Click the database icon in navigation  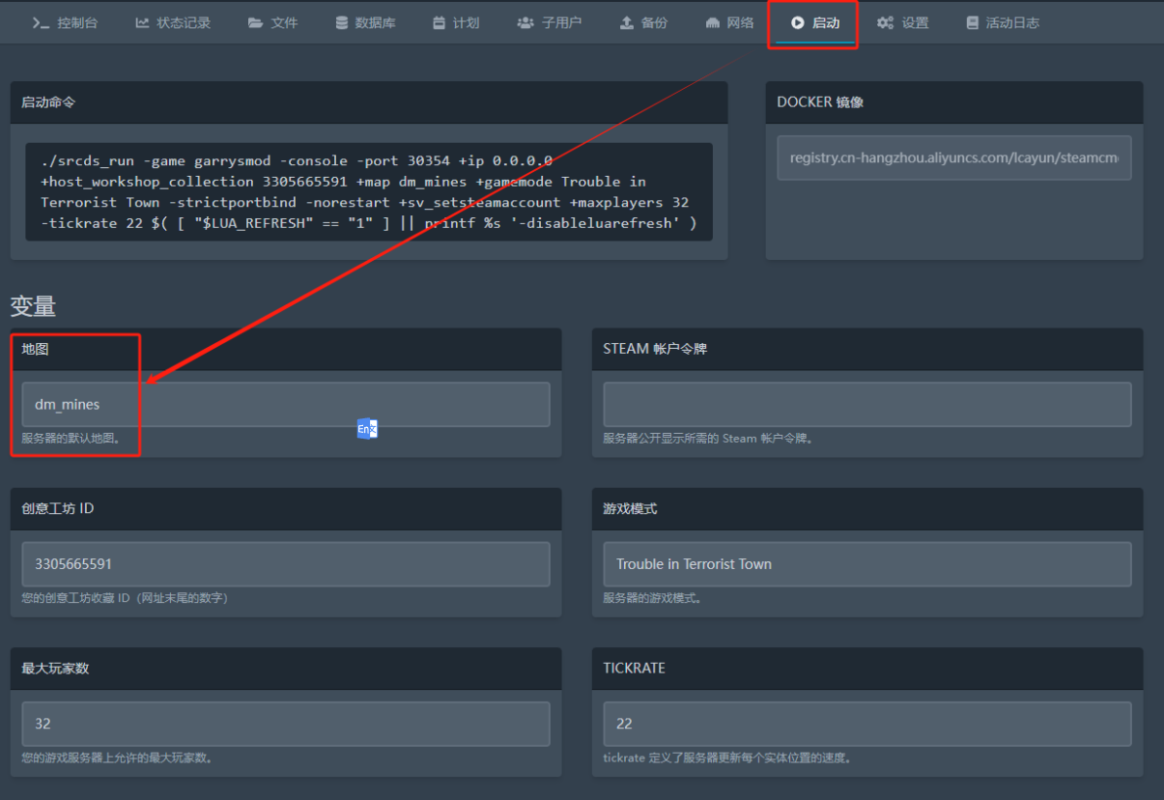coord(342,23)
